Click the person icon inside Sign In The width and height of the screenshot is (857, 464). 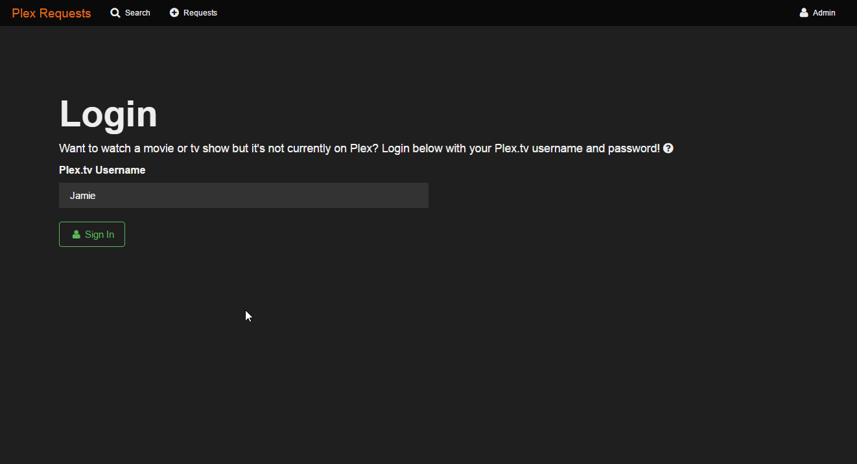[76, 235]
